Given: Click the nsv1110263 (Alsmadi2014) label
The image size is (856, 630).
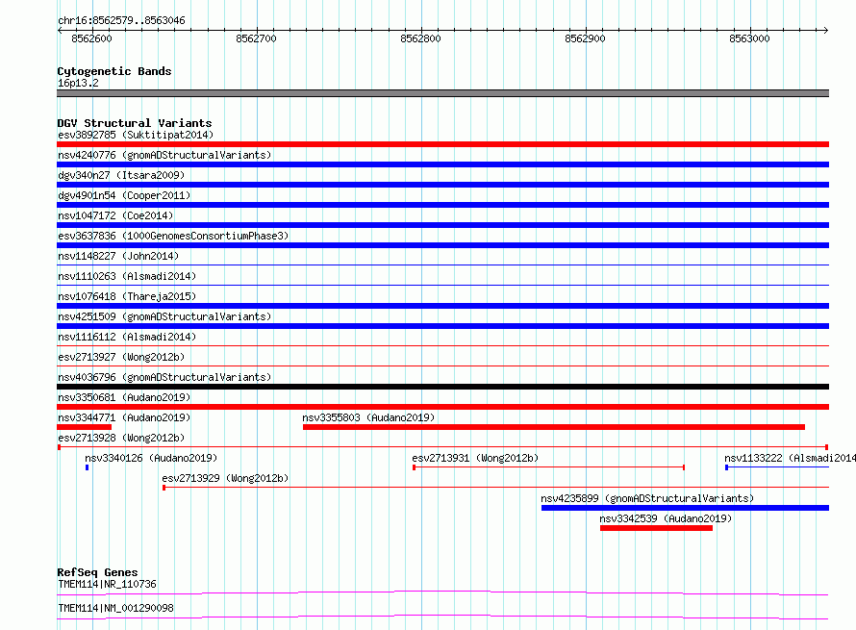Looking at the screenshot, I should [x=127, y=276].
